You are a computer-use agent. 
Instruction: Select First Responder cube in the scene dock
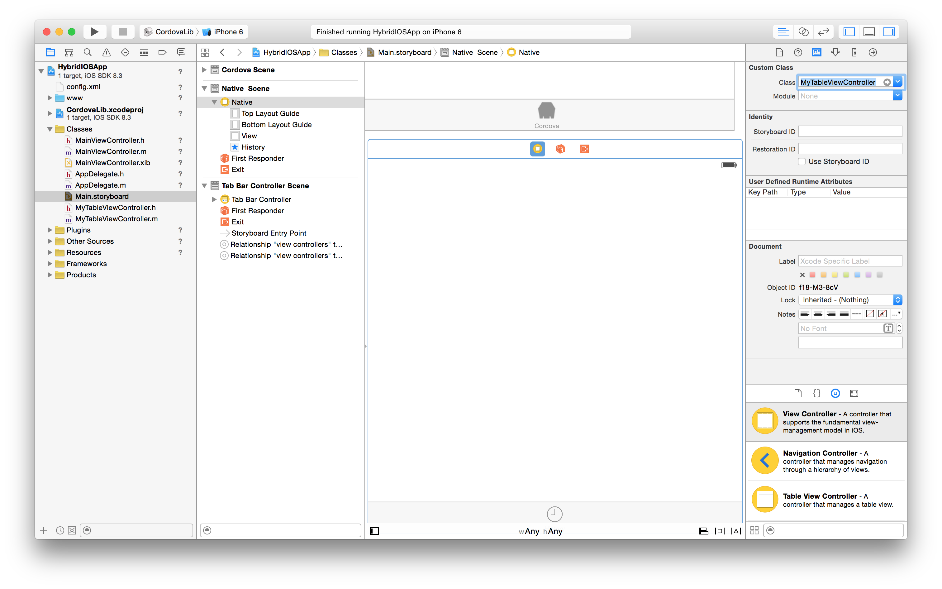(x=560, y=149)
